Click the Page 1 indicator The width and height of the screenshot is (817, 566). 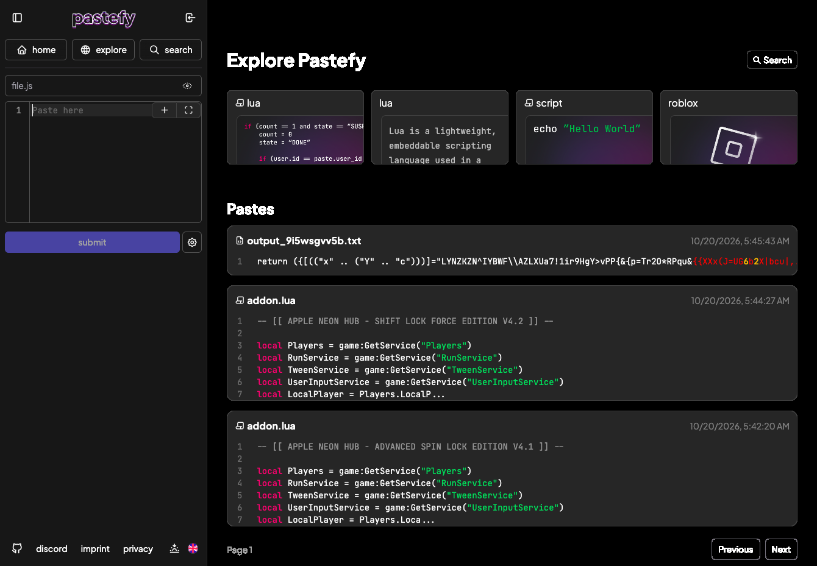pos(240,550)
